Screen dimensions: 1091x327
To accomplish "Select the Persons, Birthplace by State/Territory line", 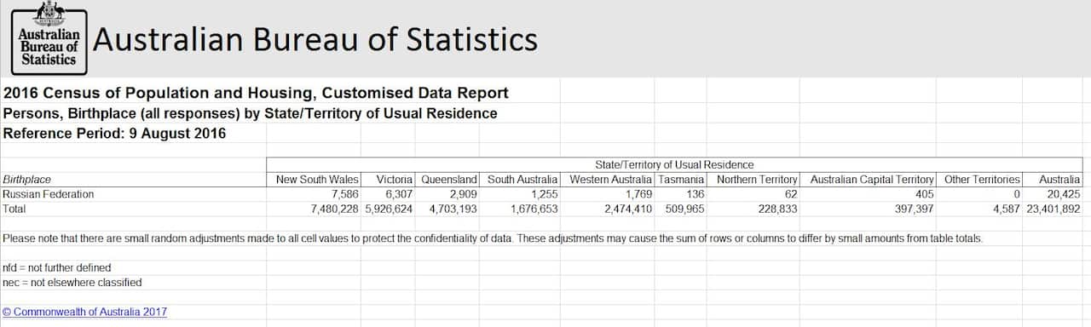I will coord(250,113).
